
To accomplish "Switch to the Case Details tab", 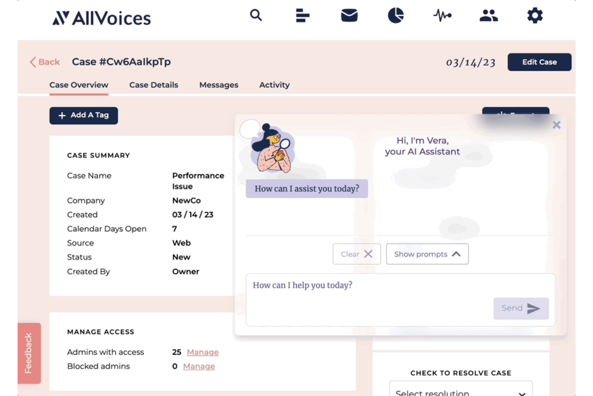I will pyautogui.click(x=153, y=85).
